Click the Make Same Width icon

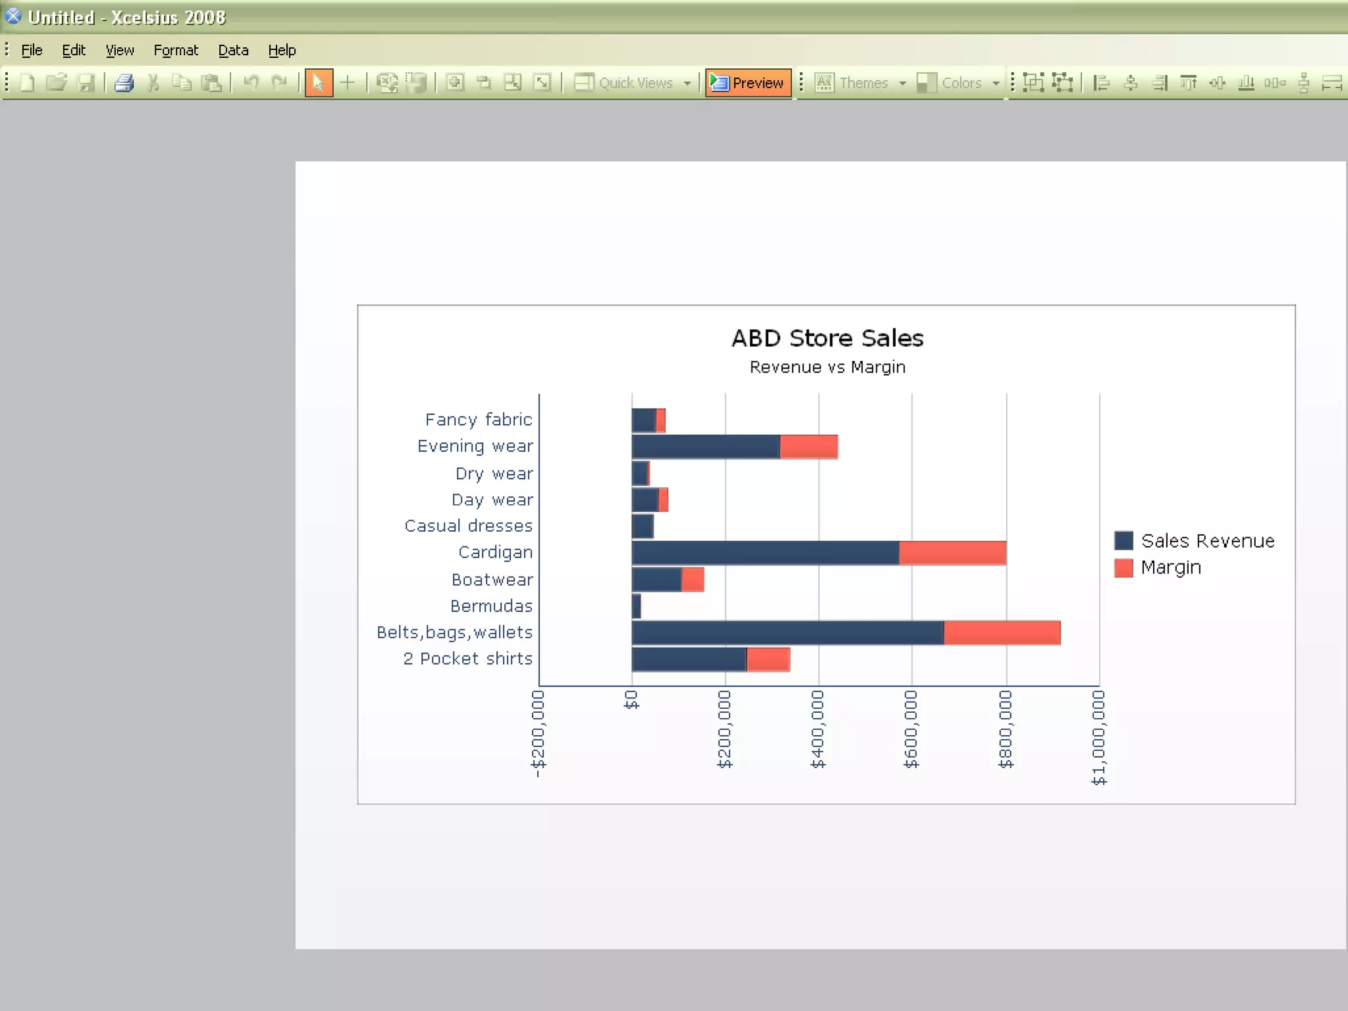(x=1332, y=83)
